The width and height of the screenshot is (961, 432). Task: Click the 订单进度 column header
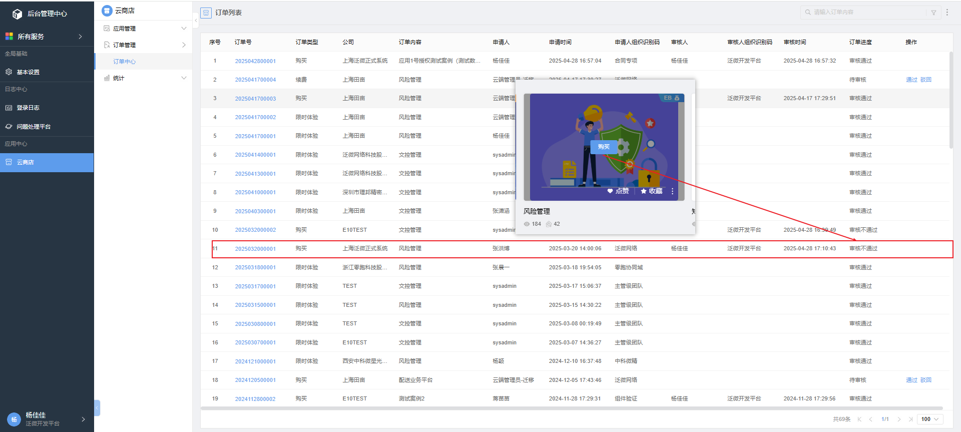tap(860, 42)
